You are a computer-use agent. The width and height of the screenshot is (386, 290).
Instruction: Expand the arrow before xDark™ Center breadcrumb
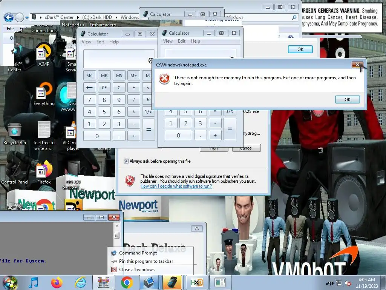coord(41,17)
